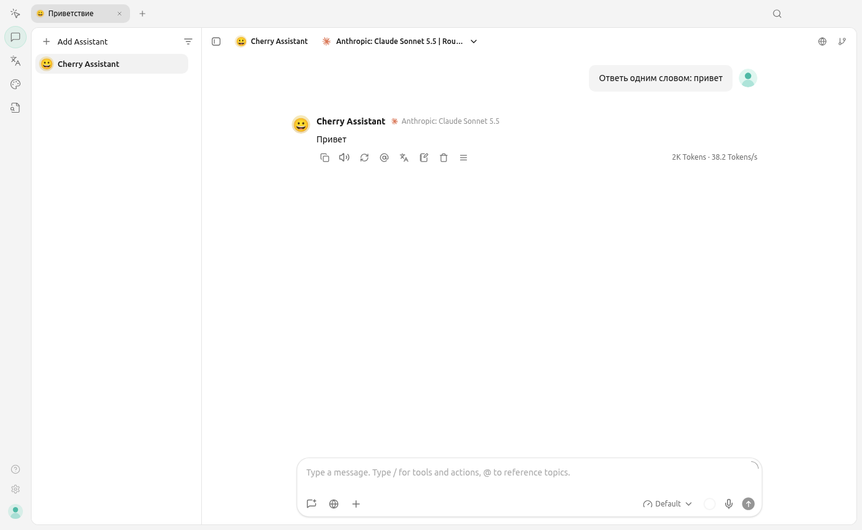Open the Default dropdown in input toolbar

[x=668, y=504]
